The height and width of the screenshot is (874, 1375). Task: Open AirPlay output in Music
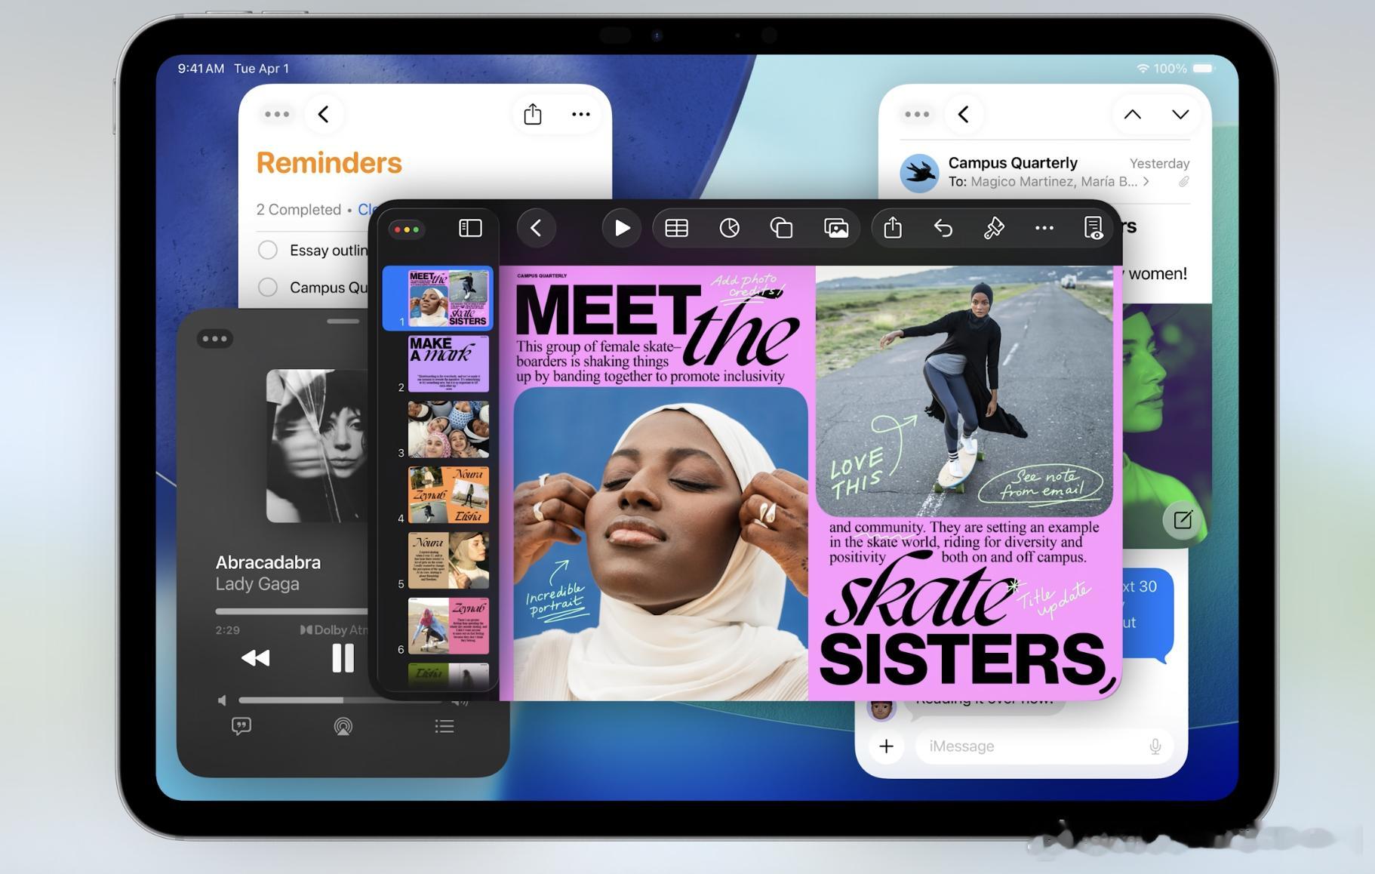point(343,726)
